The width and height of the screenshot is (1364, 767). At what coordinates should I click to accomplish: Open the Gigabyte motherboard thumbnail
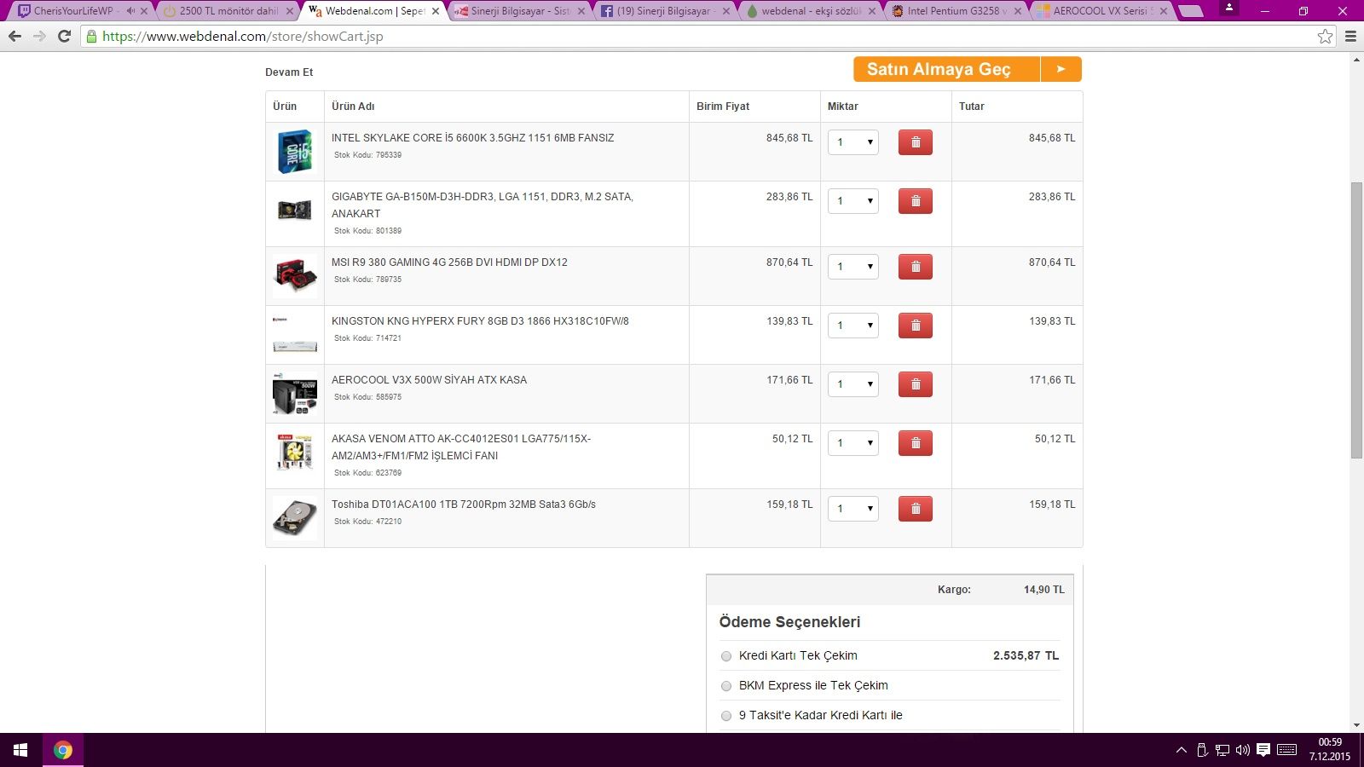click(x=295, y=210)
